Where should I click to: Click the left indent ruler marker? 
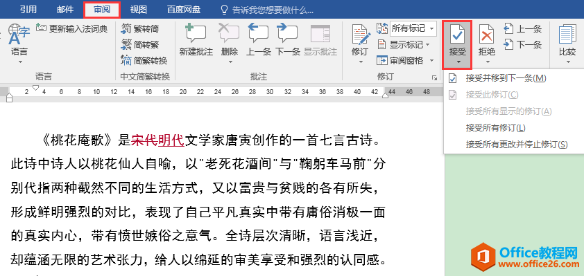pyautogui.click(x=10, y=98)
